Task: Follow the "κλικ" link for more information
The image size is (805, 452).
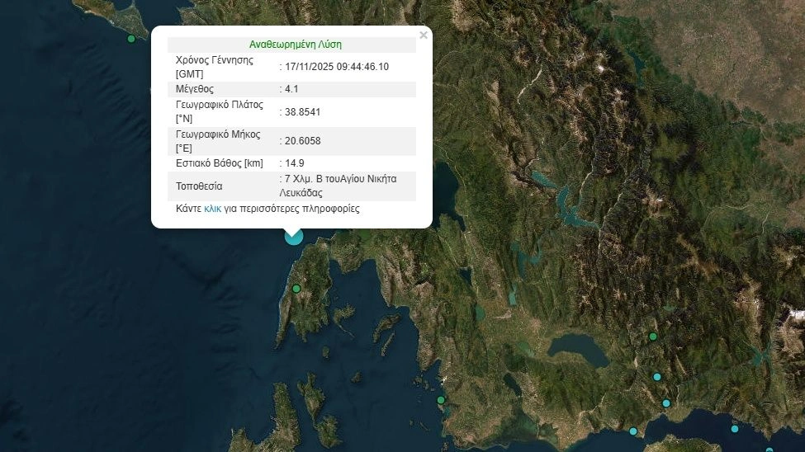Action: (213, 210)
